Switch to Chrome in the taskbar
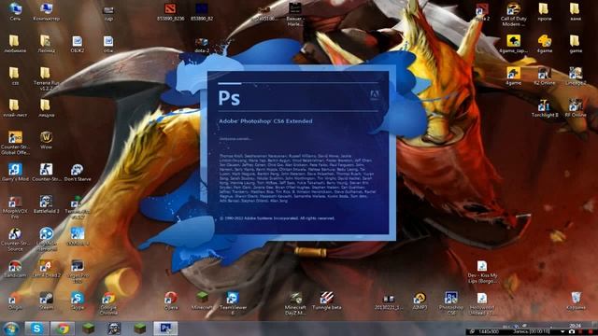The height and width of the screenshot is (336, 598). coord(63,329)
